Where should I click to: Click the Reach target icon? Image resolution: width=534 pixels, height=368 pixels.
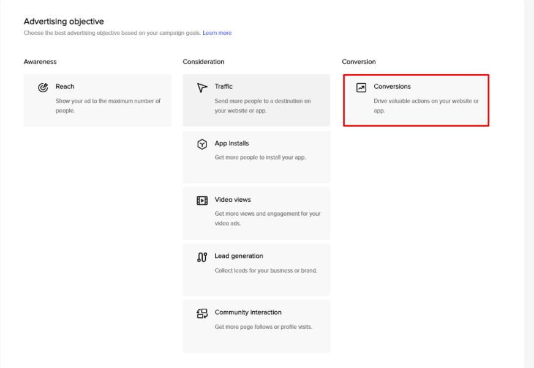click(x=43, y=88)
